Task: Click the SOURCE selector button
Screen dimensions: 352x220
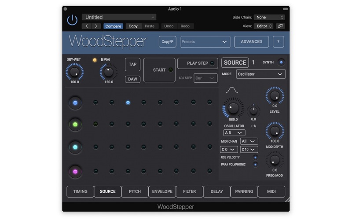Action: (x=235, y=62)
